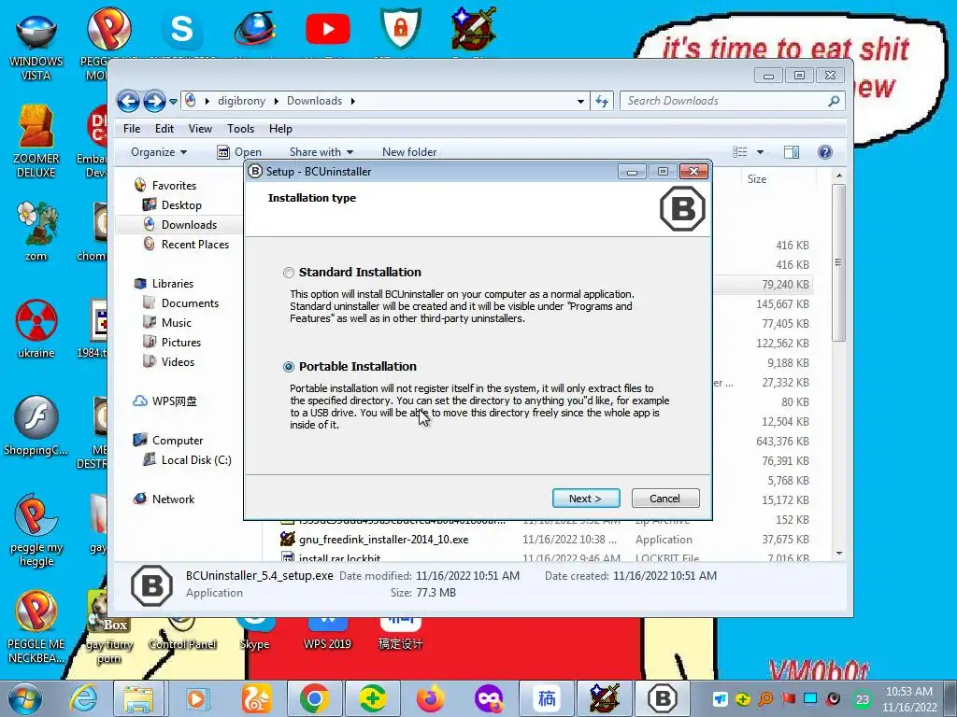
Task: Select Standard Installation radio button
Action: click(x=289, y=273)
